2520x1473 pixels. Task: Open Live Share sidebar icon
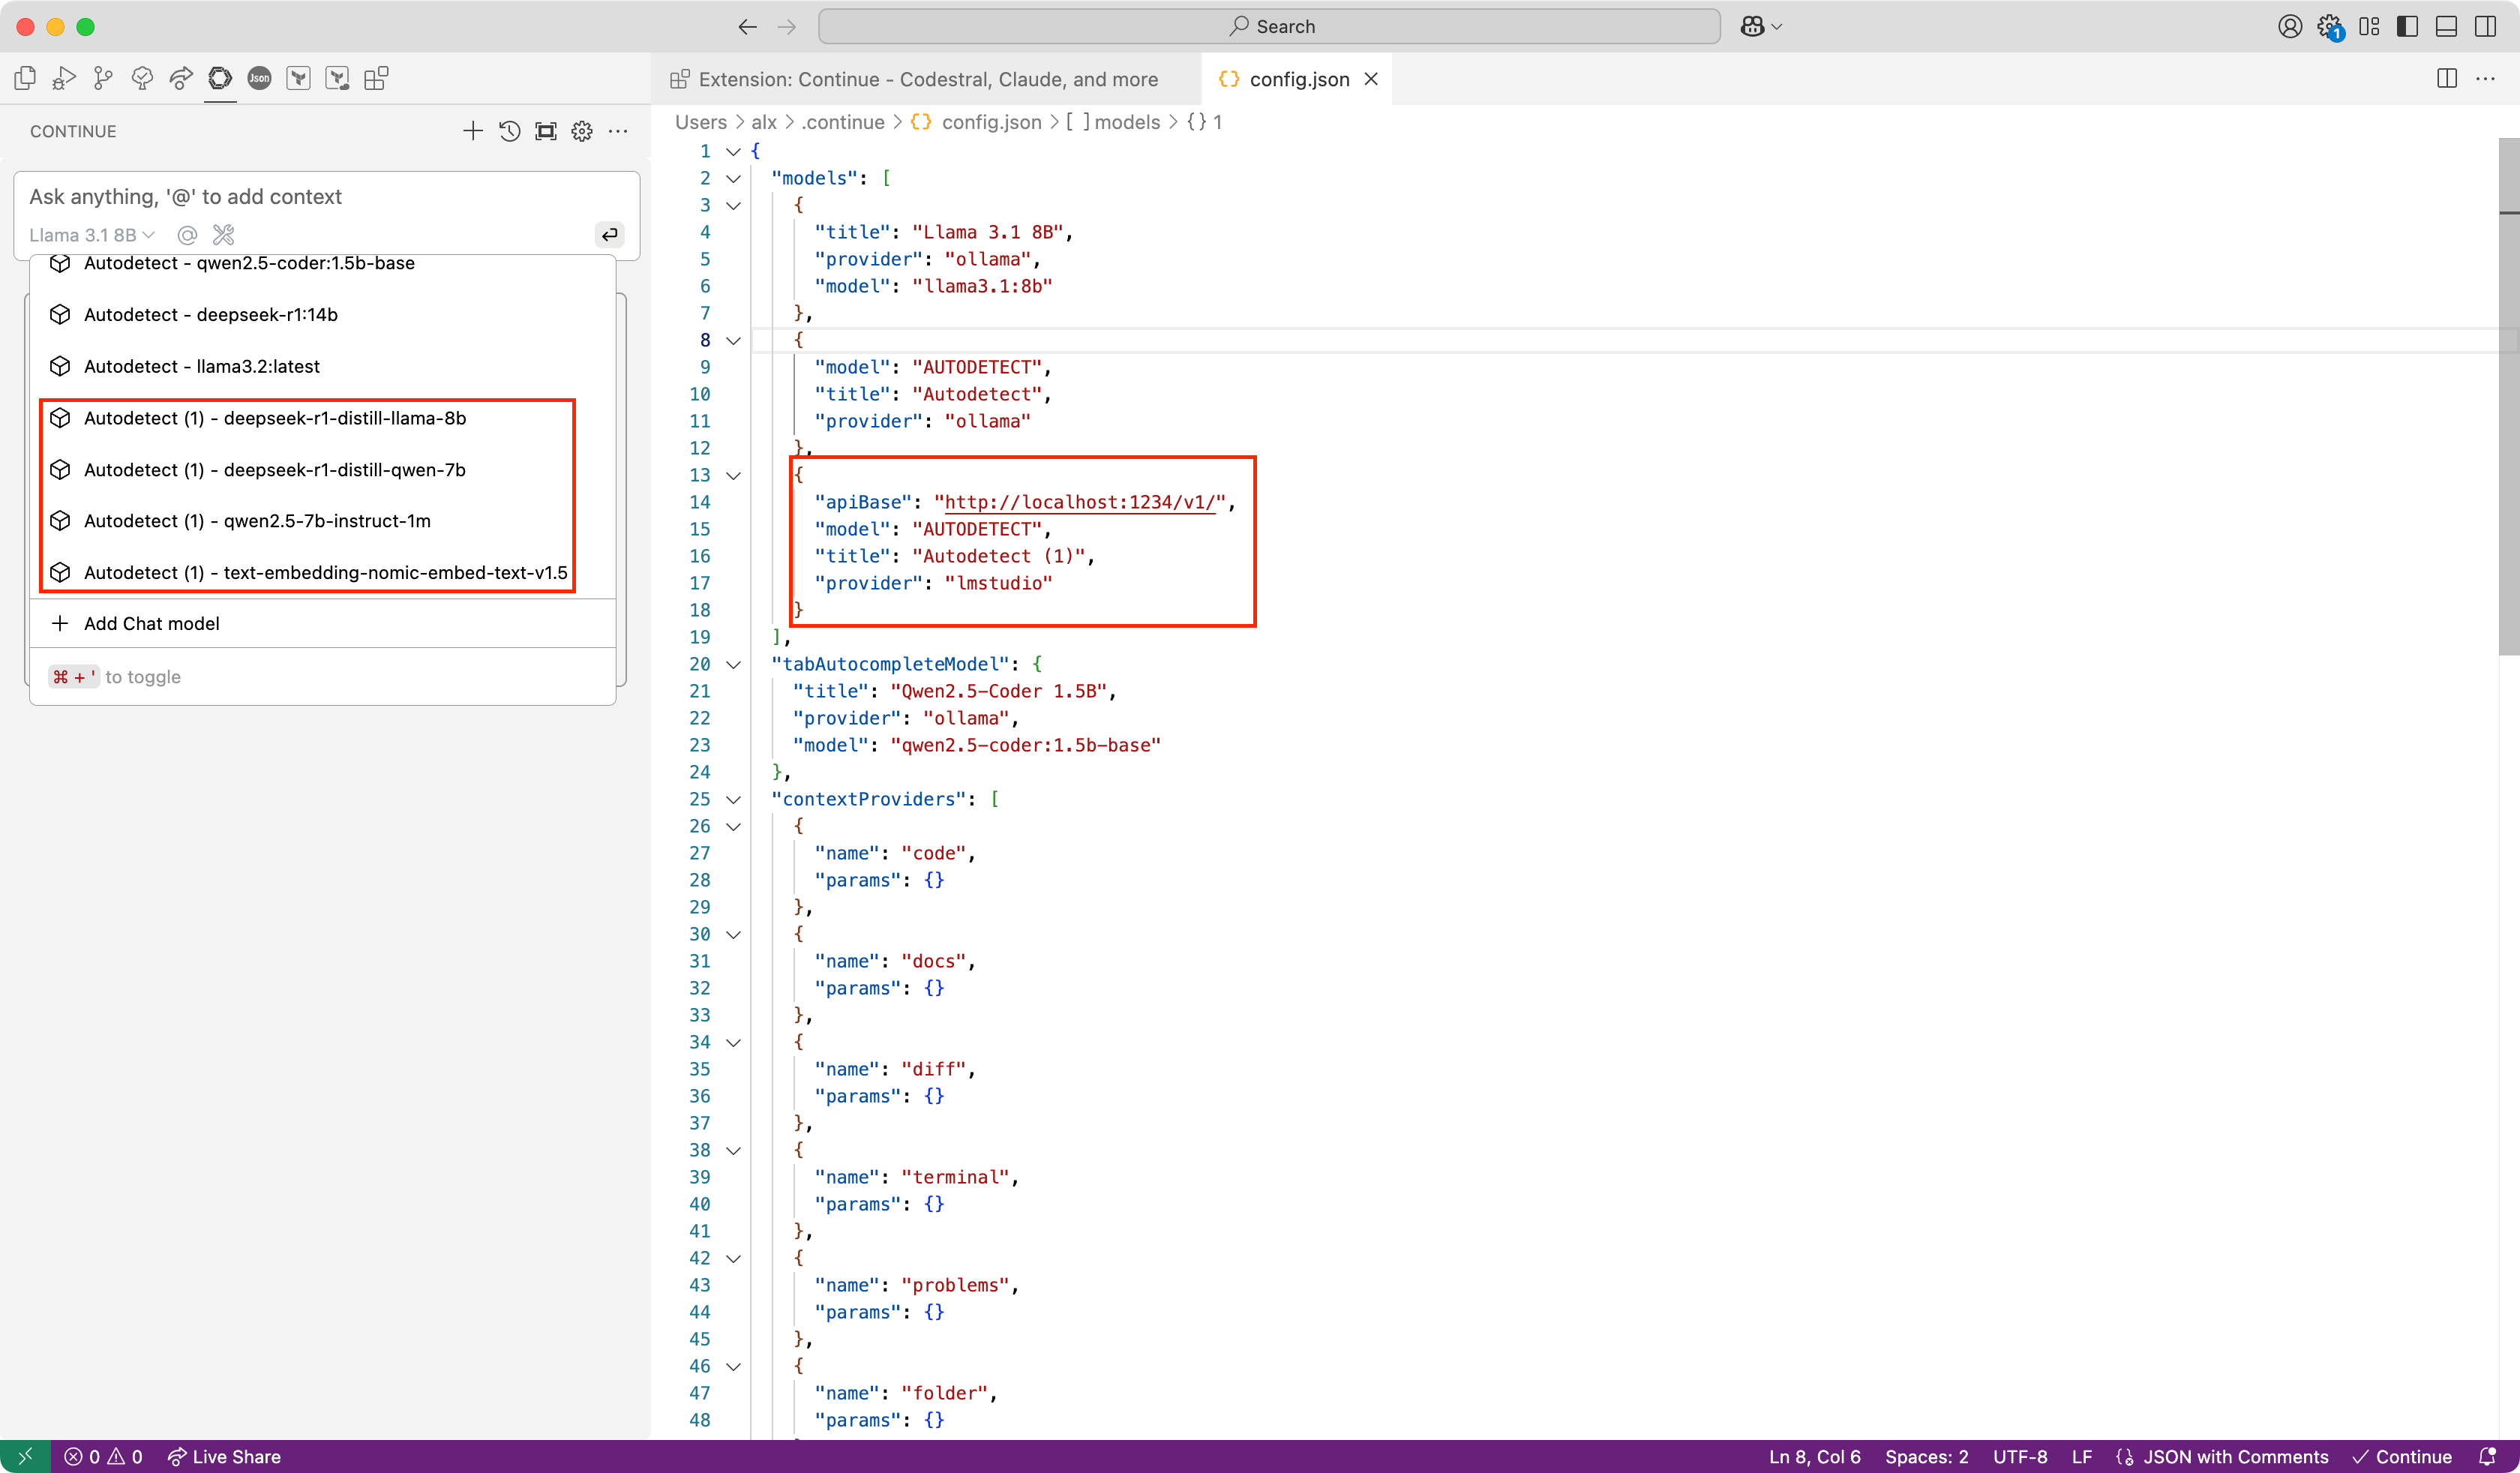click(x=181, y=79)
